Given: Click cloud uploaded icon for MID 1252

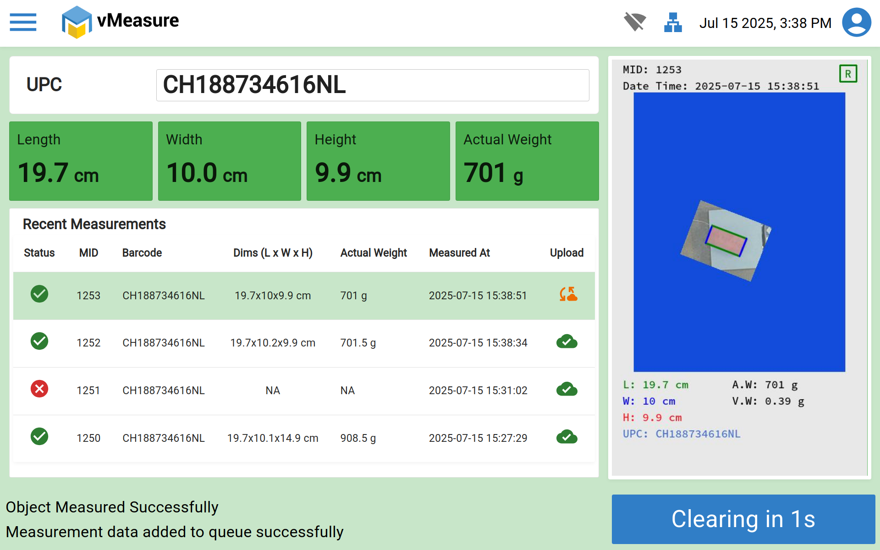Looking at the screenshot, I should (x=566, y=342).
